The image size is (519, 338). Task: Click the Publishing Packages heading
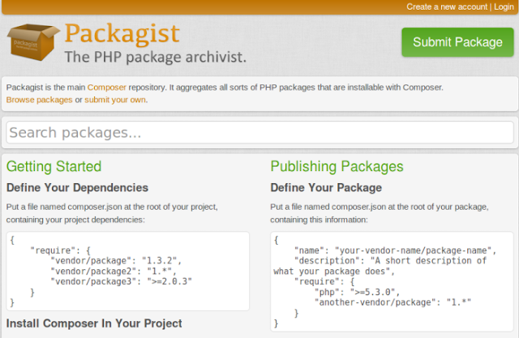click(337, 166)
